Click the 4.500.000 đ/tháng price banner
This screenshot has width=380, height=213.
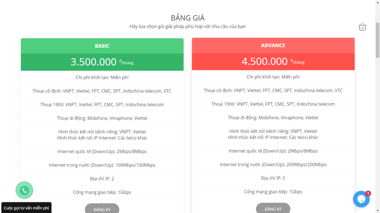click(x=273, y=62)
